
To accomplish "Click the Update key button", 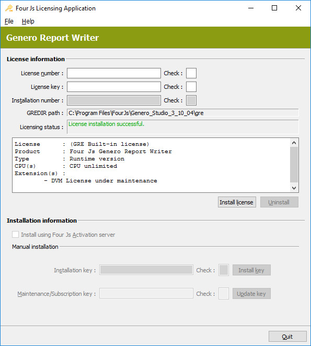I will [251, 294].
